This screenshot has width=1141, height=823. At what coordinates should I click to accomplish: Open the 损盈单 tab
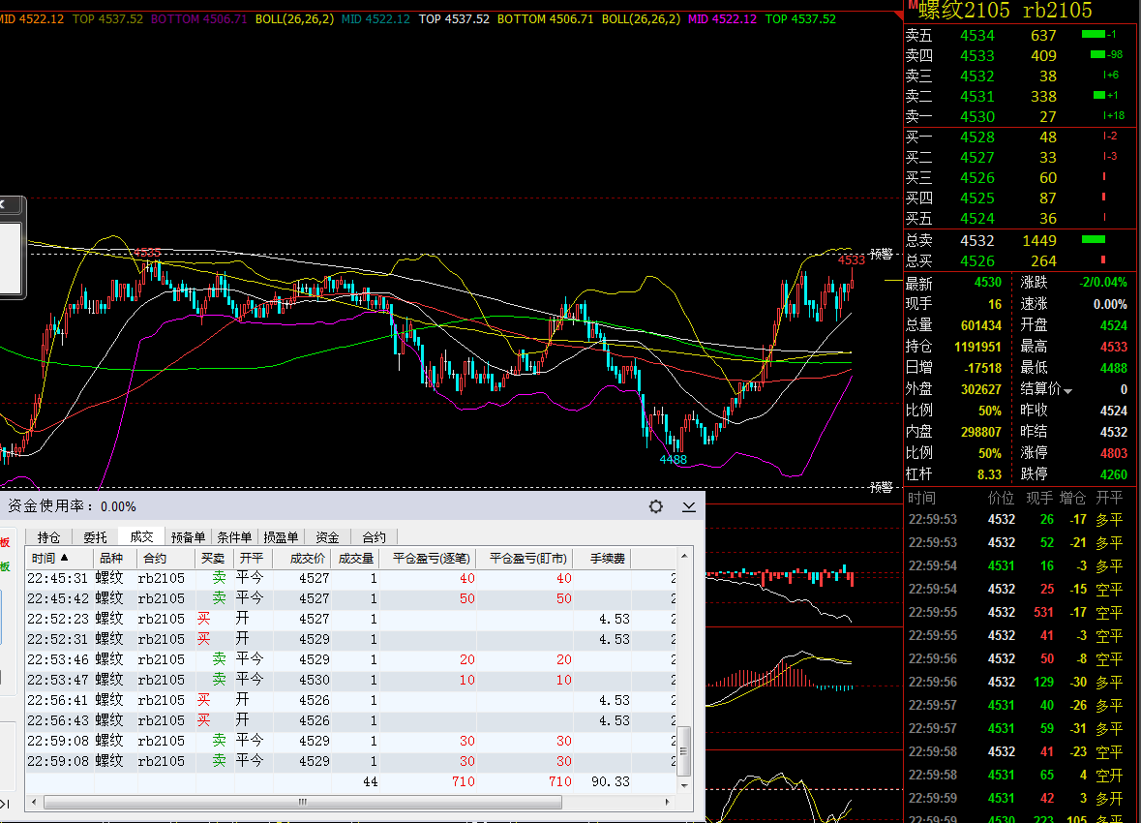point(281,537)
